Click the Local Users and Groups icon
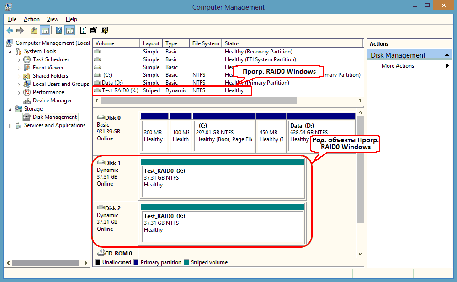 coord(27,84)
